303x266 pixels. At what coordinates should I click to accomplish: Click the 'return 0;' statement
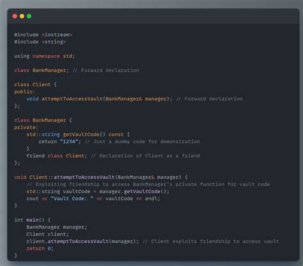40,249
